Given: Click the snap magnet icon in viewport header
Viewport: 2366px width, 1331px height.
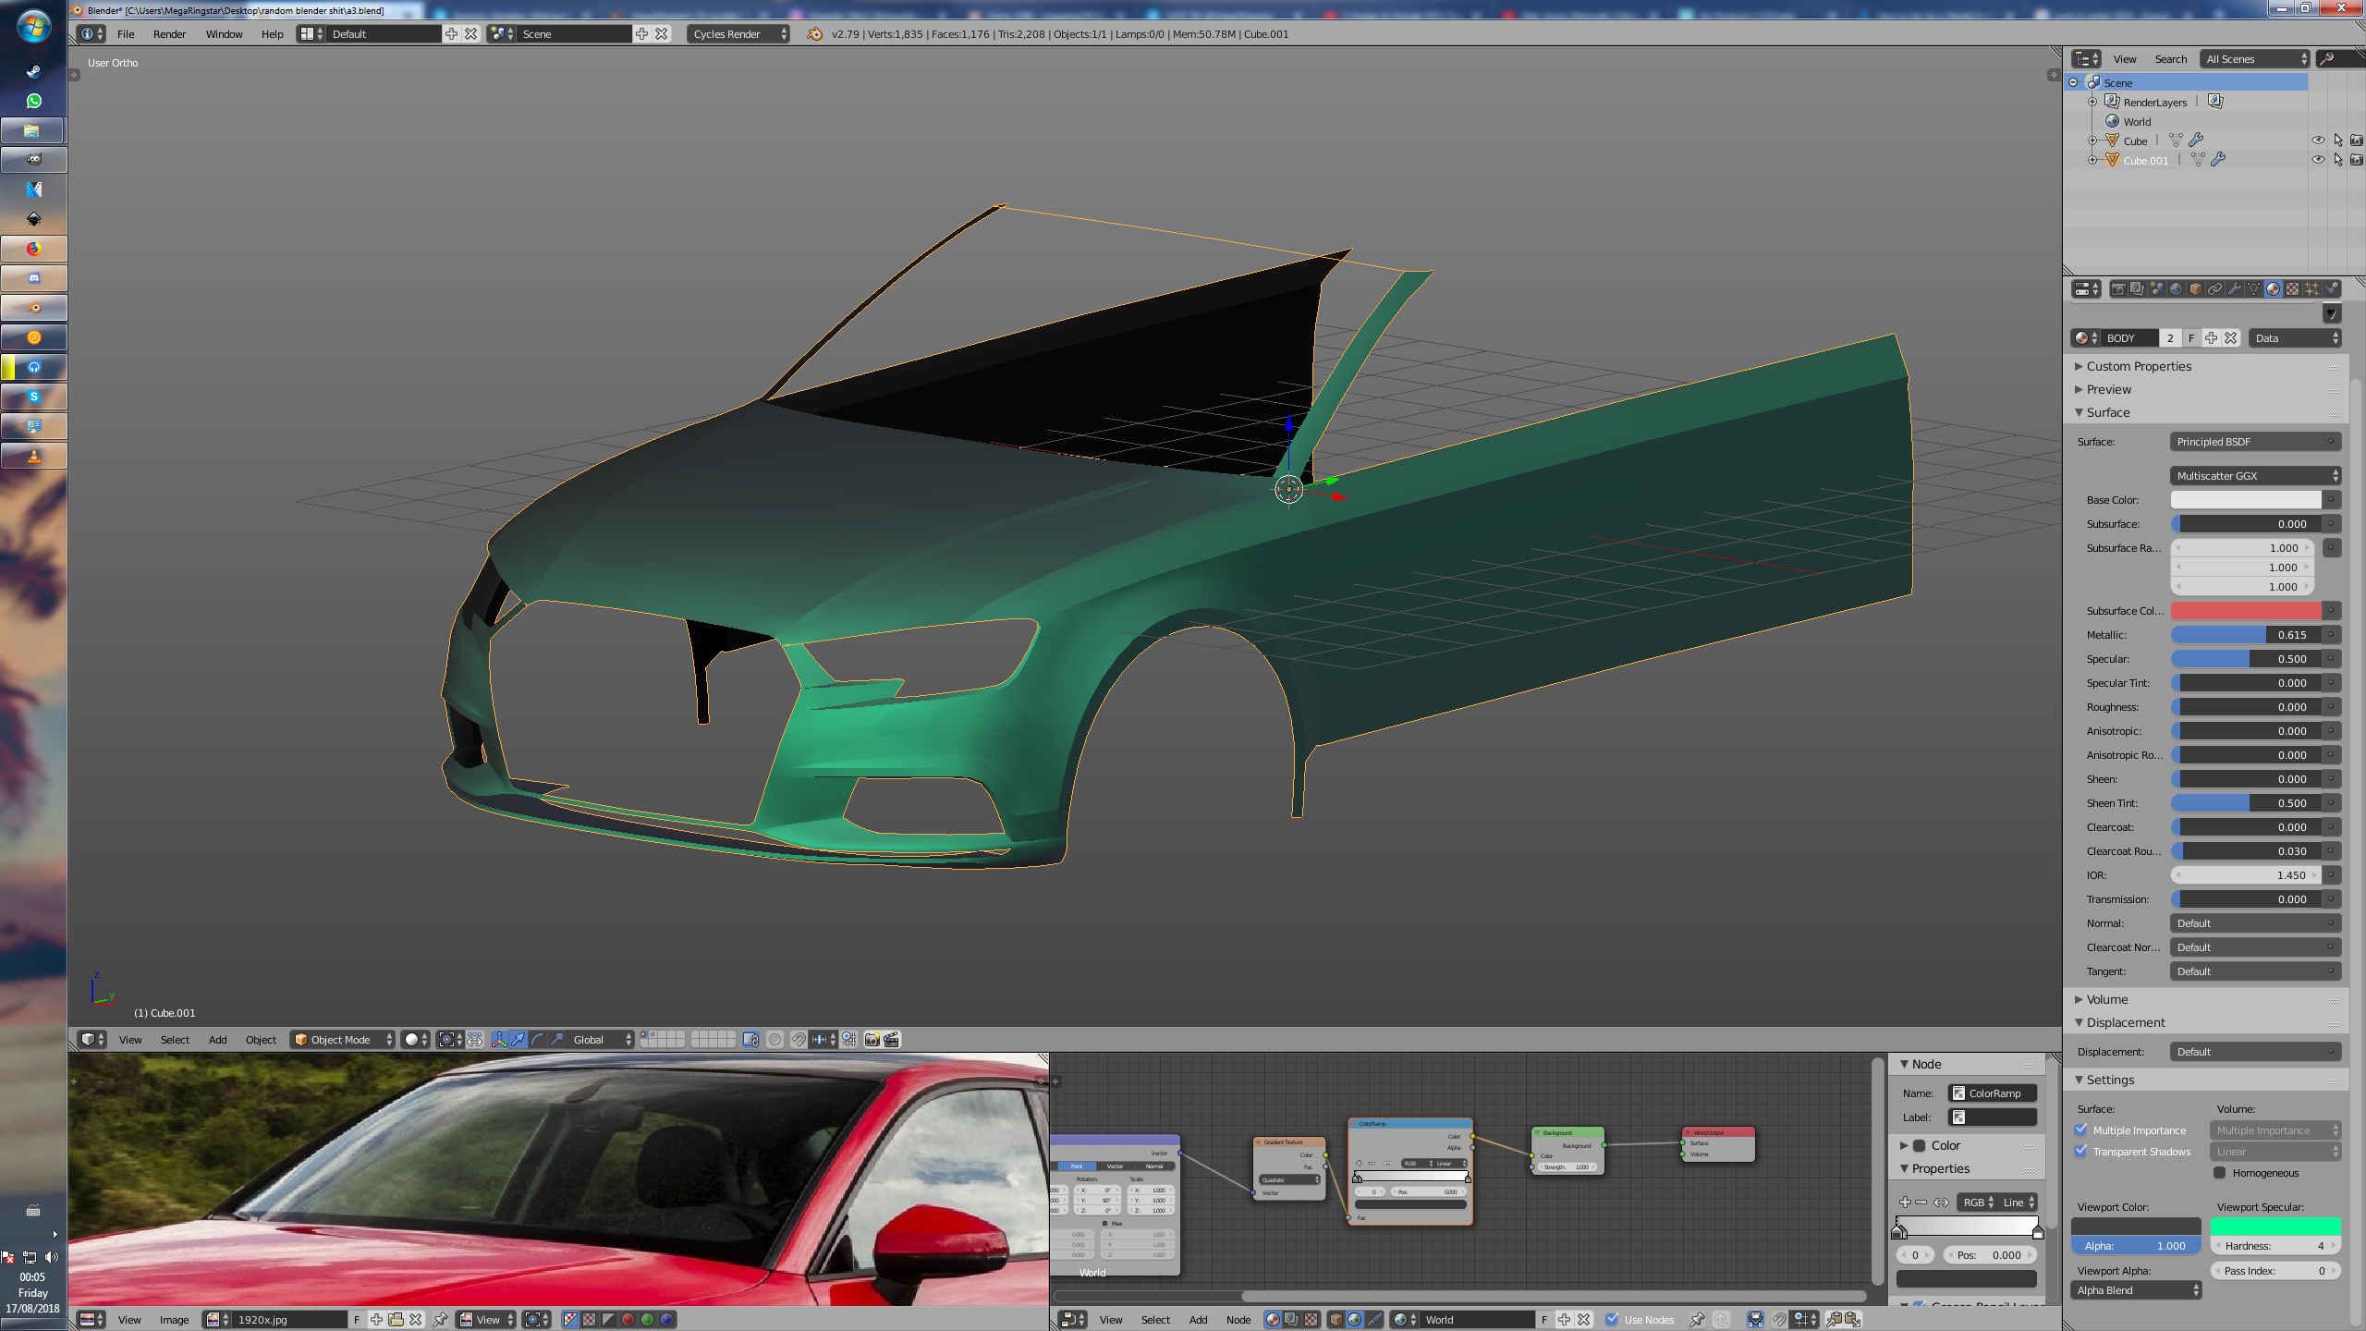Looking at the screenshot, I should 799,1040.
